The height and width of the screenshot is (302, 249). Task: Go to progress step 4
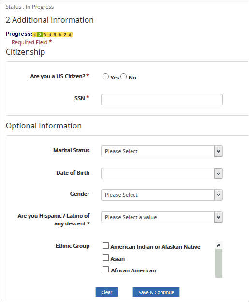(50, 35)
